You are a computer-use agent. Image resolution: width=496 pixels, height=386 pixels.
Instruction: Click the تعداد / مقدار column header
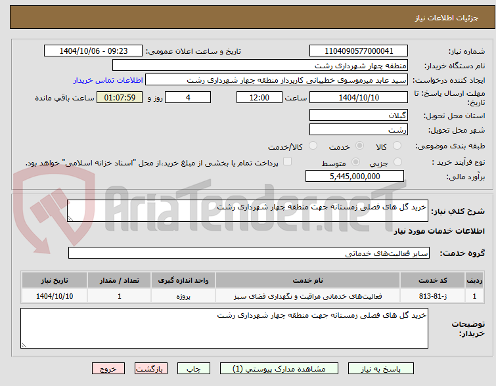[120, 280]
